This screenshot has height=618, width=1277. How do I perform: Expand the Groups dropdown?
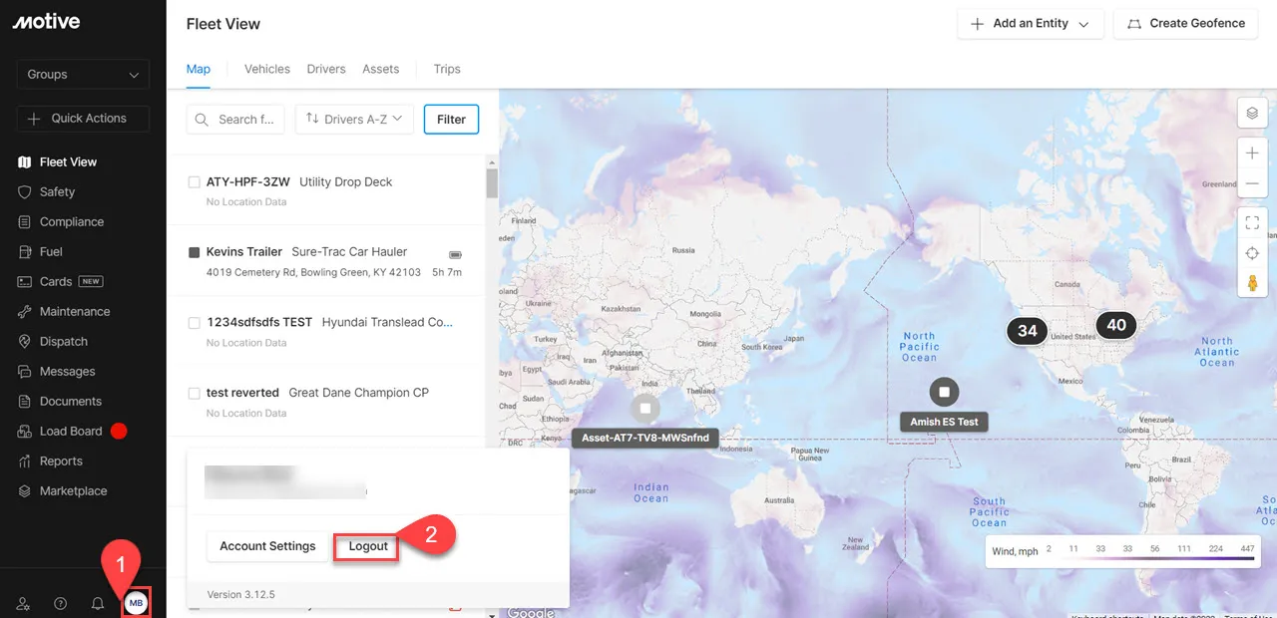83,74
